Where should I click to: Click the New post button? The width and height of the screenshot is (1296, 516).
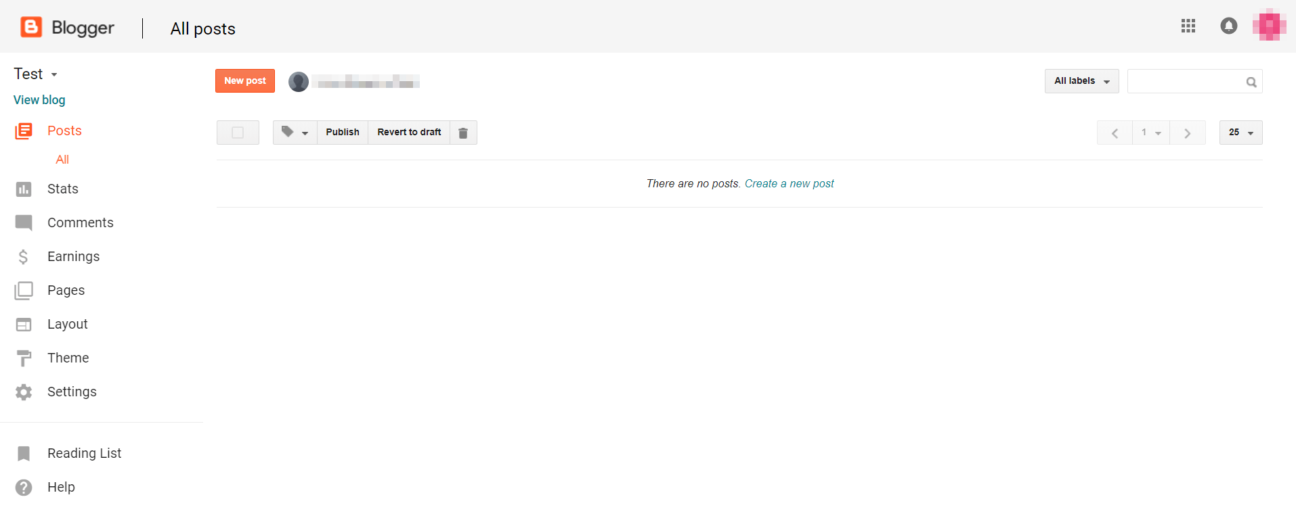[245, 80]
